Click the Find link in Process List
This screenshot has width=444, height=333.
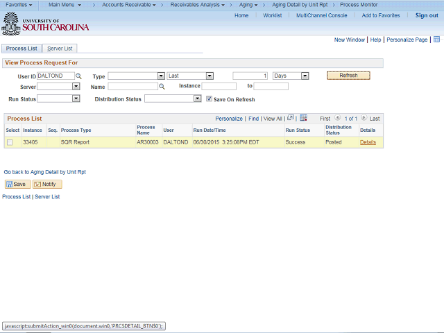(253, 119)
